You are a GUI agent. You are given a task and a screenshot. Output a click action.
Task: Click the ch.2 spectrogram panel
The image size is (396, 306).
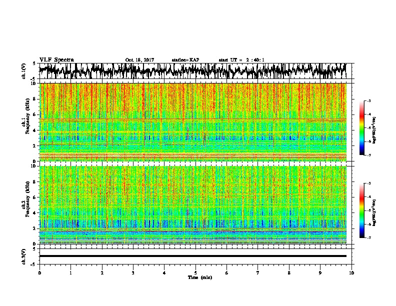point(193,205)
